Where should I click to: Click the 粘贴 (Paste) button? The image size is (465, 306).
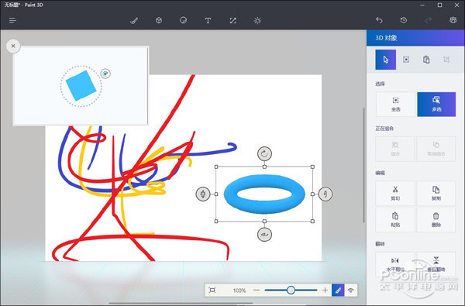click(x=395, y=220)
